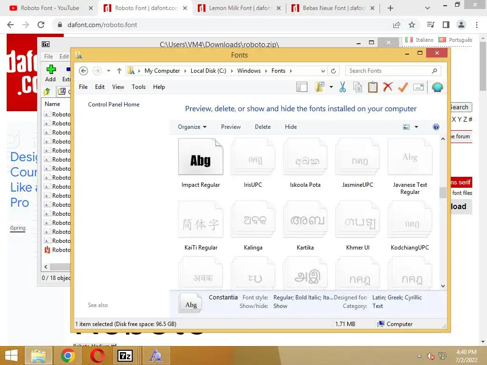Change the view icon in Fonts command bar
This screenshot has height=365, width=487.
point(406,127)
